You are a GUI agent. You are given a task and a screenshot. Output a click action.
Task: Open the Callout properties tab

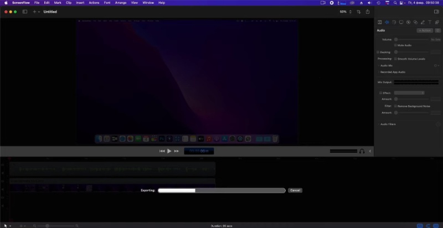click(x=408, y=22)
